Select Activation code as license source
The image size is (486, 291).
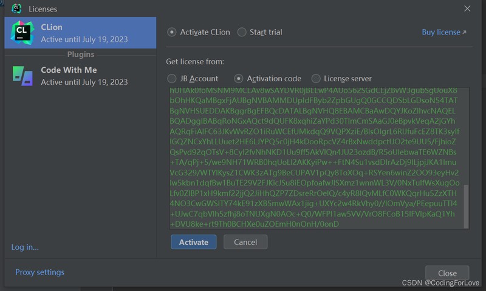click(x=239, y=78)
